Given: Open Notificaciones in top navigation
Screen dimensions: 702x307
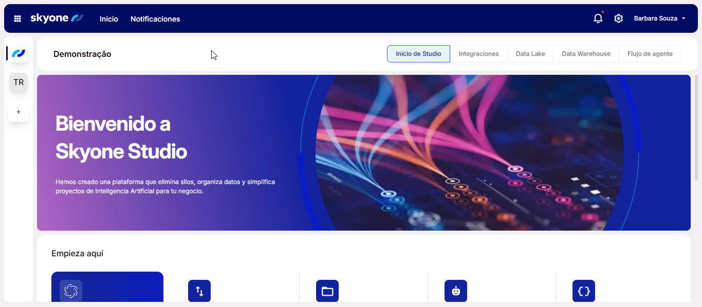Looking at the screenshot, I should pos(155,19).
